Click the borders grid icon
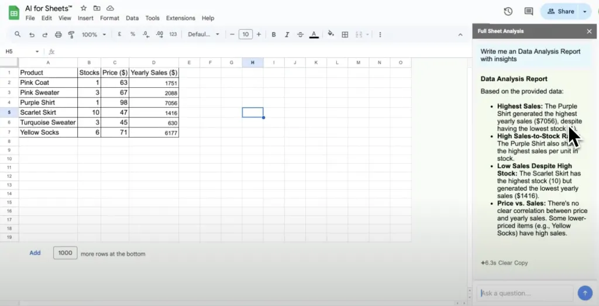This screenshot has width=599, height=306. (x=345, y=35)
